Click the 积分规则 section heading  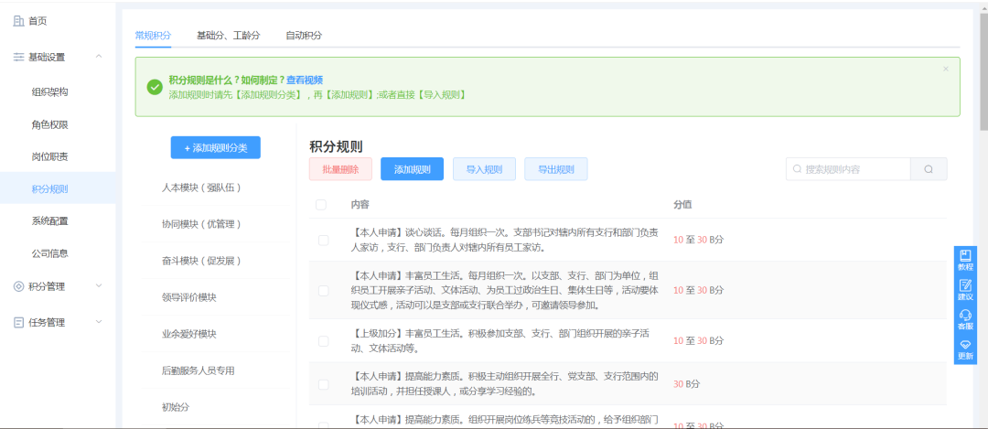click(x=336, y=146)
